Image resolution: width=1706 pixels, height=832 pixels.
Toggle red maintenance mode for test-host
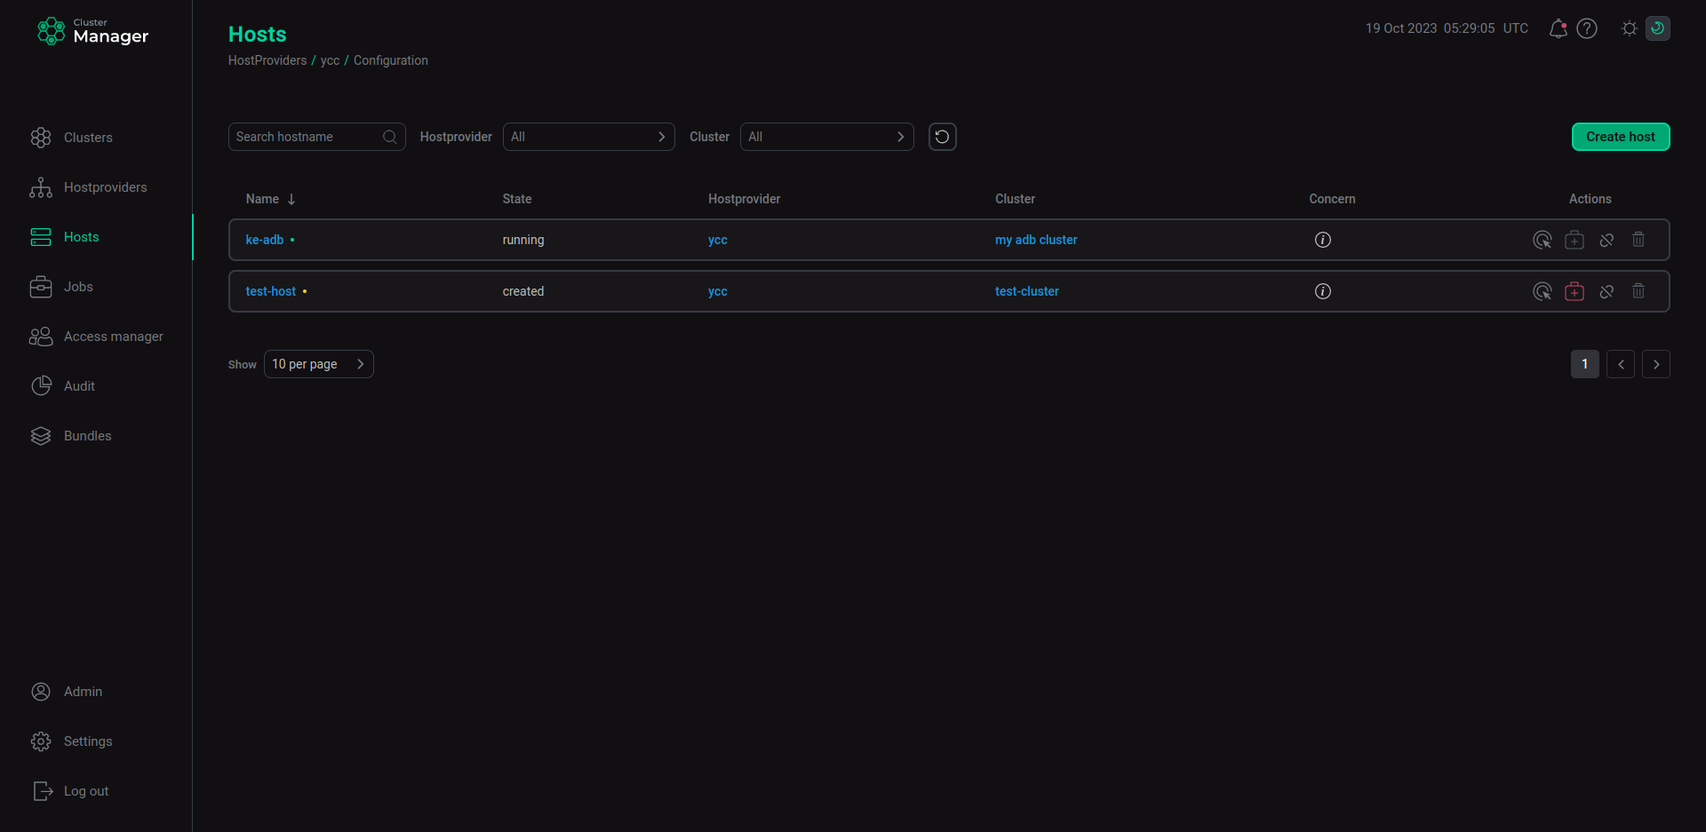[1574, 291]
